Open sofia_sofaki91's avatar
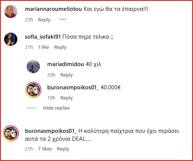 click(11, 39)
